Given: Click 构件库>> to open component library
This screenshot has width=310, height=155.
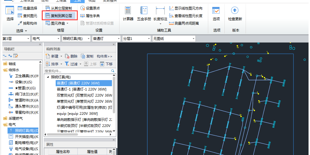Looking at the screenshot, I should pyautogui.click(x=104, y=56).
